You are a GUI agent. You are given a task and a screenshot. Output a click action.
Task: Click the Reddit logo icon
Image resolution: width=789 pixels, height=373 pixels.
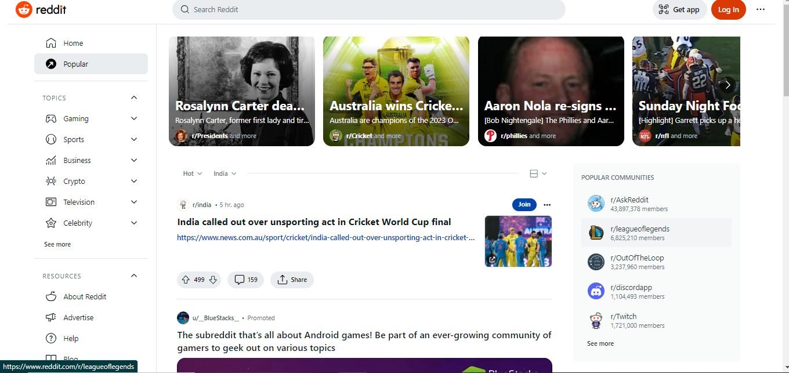tap(24, 9)
